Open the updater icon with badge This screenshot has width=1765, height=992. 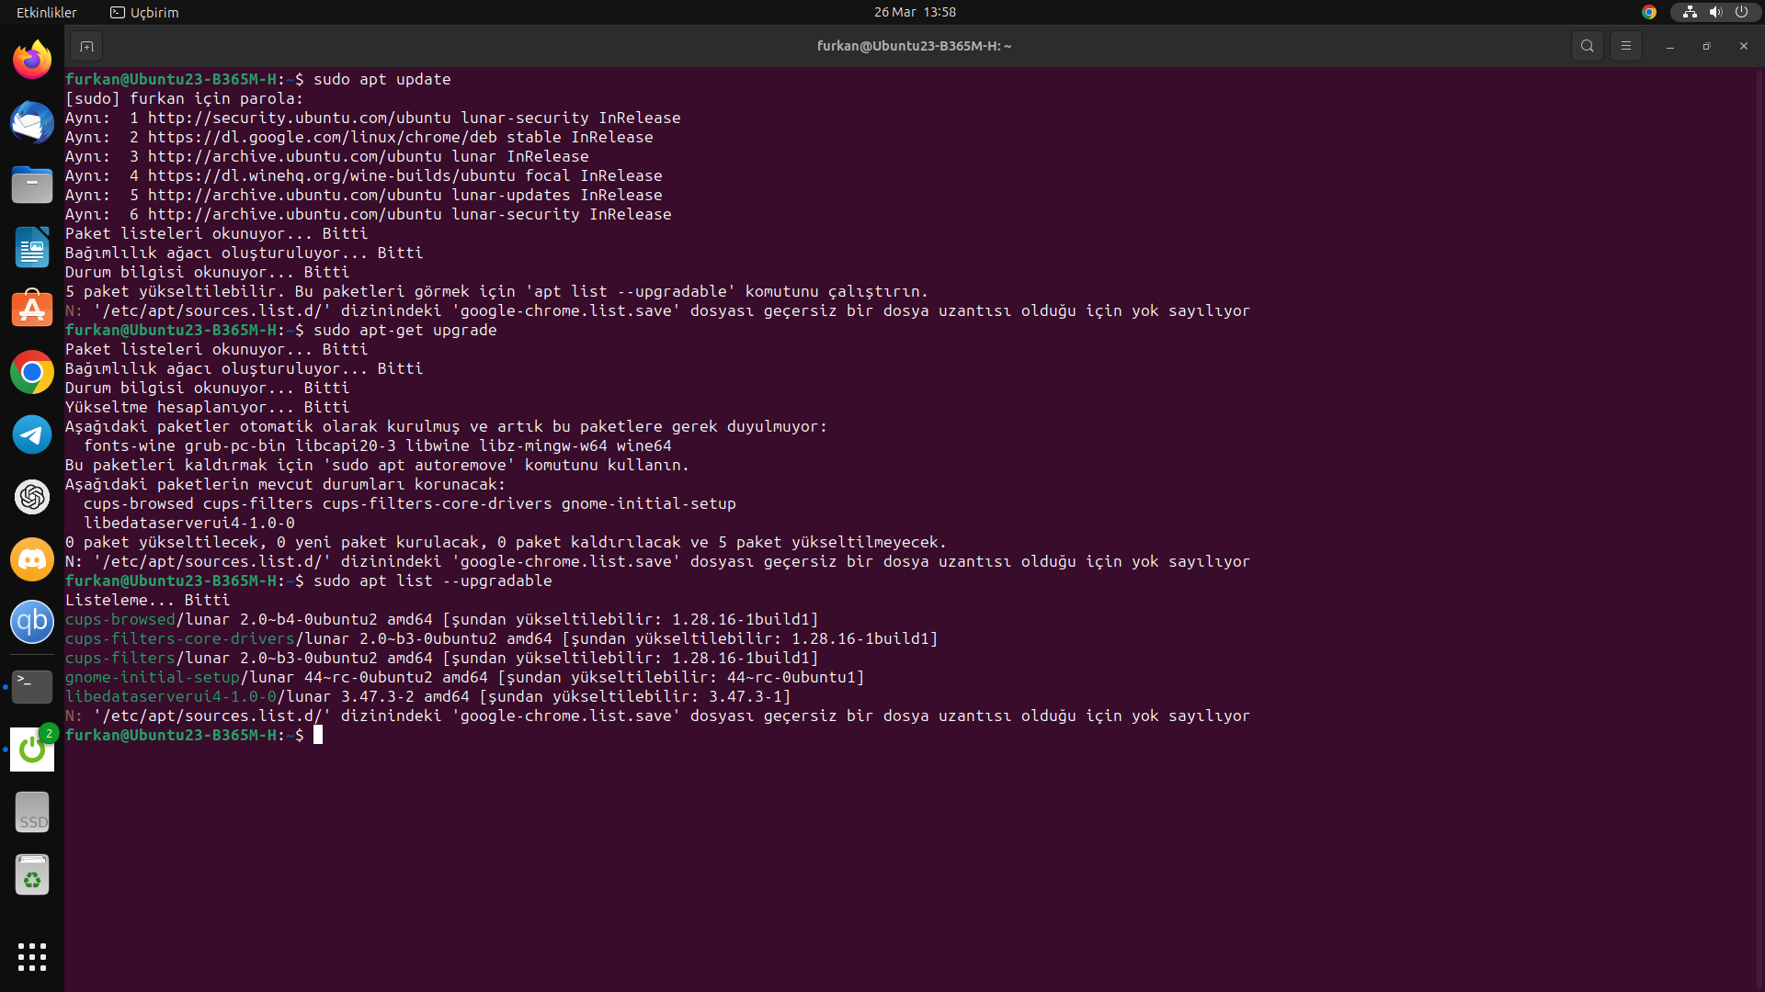tap(32, 750)
